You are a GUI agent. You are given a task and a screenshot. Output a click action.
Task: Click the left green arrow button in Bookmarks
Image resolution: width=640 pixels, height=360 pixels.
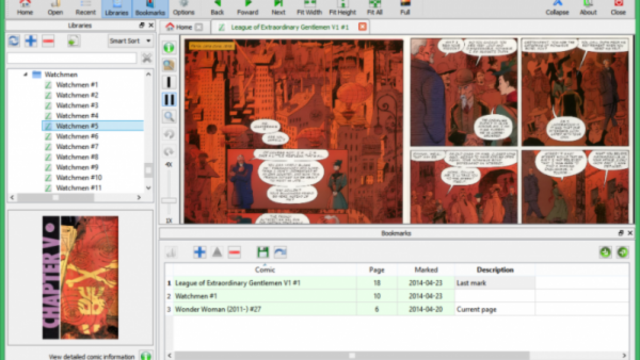click(x=605, y=252)
